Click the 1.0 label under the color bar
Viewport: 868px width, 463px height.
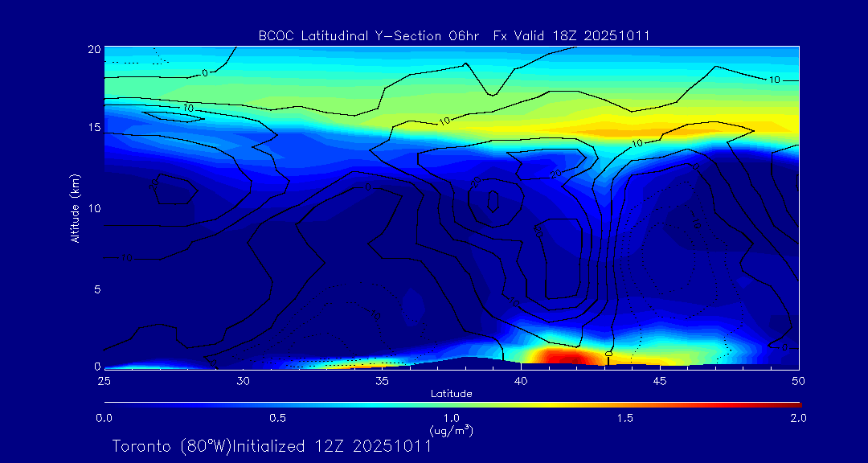[451, 418]
